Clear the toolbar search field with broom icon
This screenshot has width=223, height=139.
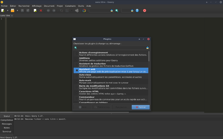click(112, 11)
